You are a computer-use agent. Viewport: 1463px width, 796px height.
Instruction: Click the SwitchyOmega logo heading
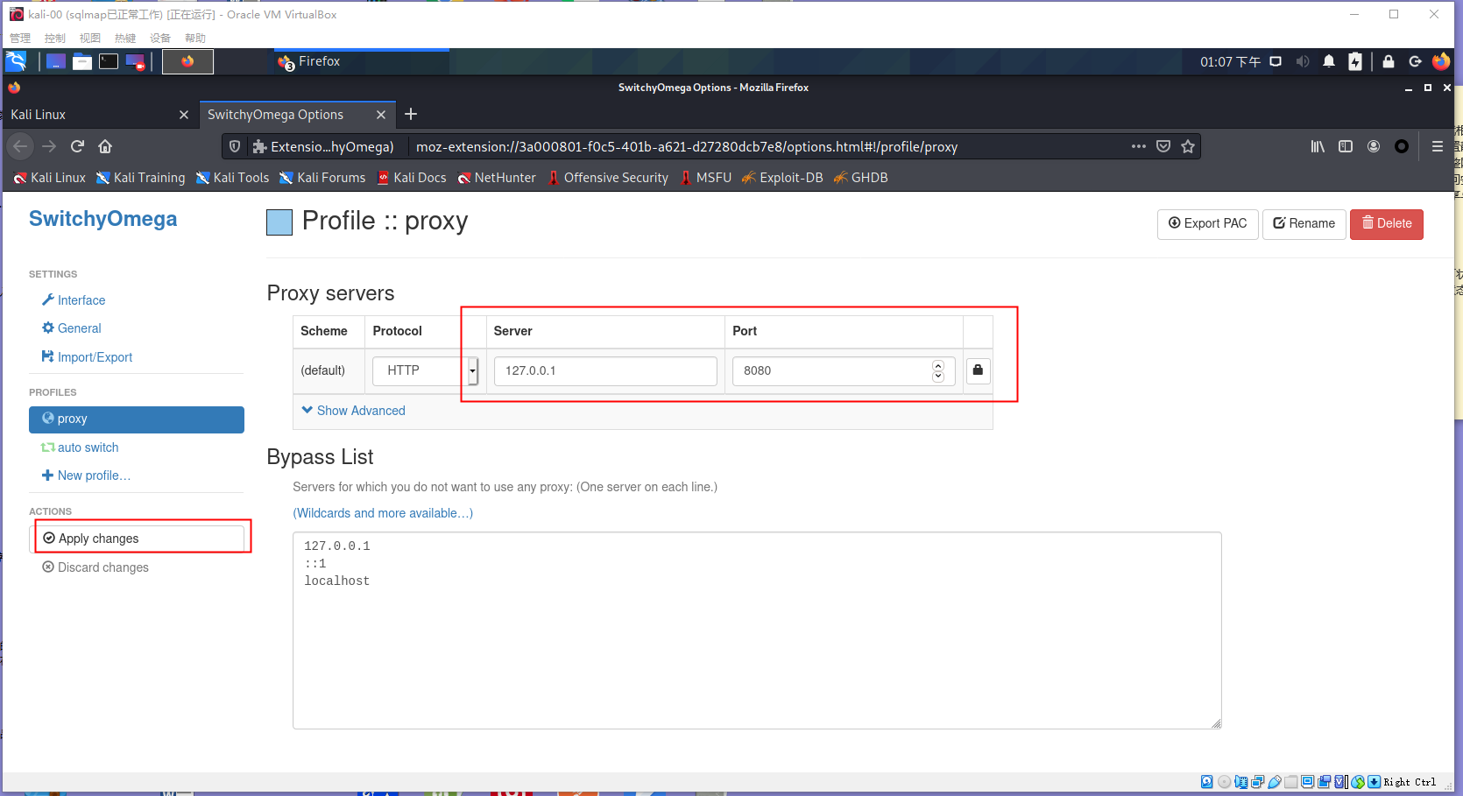point(102,219)
